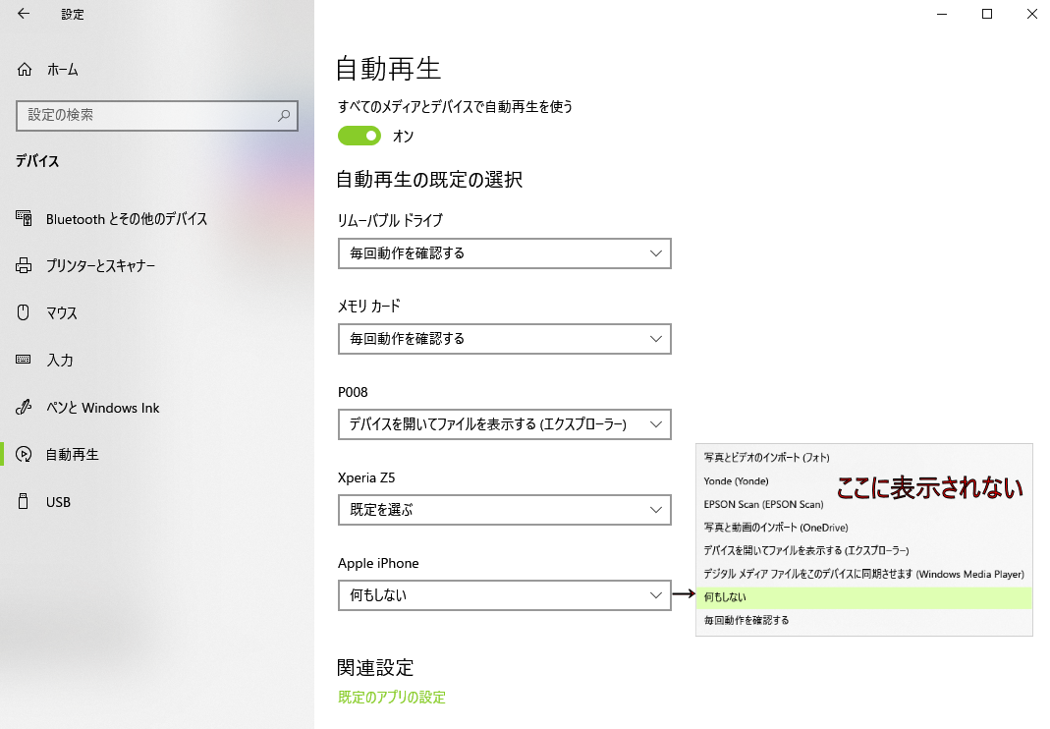The width and height of the screenshot is (1050, 729).
Task: Select the 何もしない option in the popup list
Action: click(727, 597)
